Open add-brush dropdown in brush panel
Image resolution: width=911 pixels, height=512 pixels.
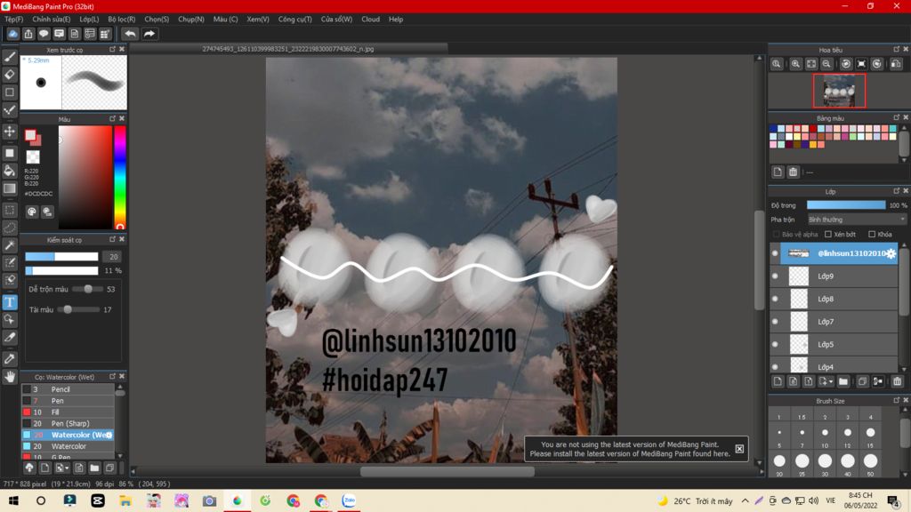click(68, 468)
